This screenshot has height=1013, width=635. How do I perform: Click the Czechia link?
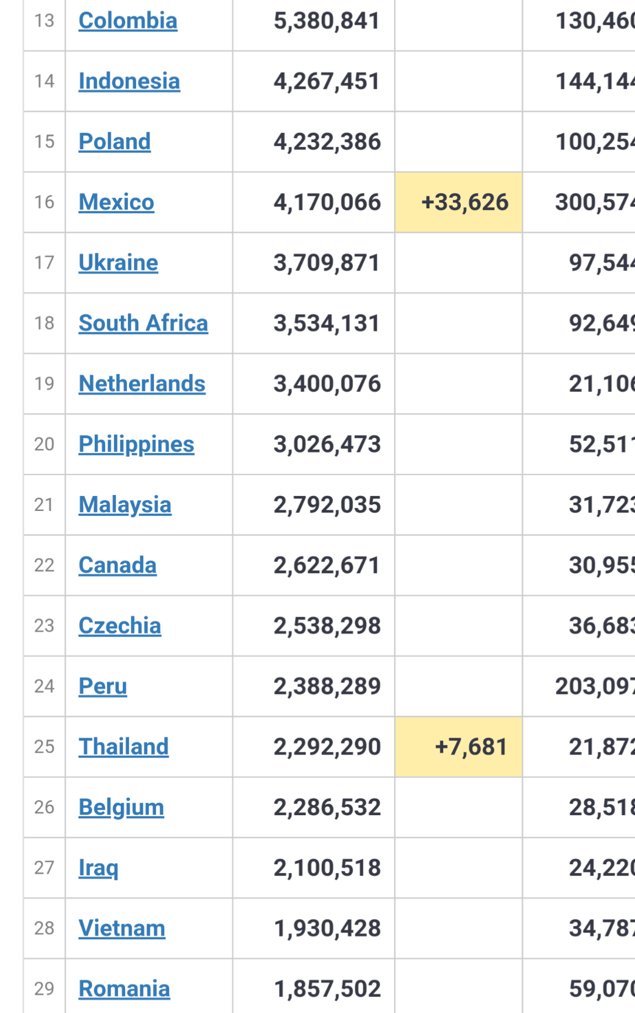120,626
